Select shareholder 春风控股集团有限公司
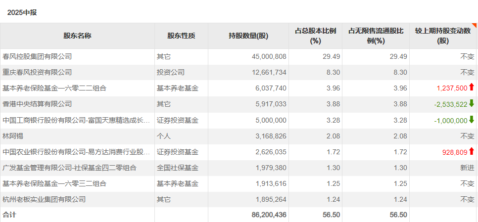Screen dimensions: 478x222 [37, 56]
